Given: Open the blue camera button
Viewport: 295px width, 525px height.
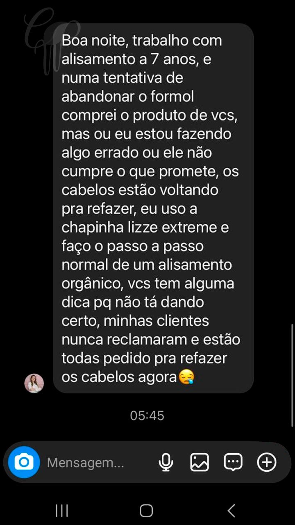Looking at the screenshot, I should tap(24, 462).
